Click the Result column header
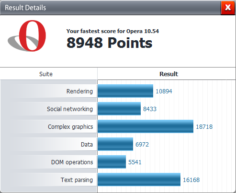The height and width of the screenshot is (193, 236). tap(169, 74)
